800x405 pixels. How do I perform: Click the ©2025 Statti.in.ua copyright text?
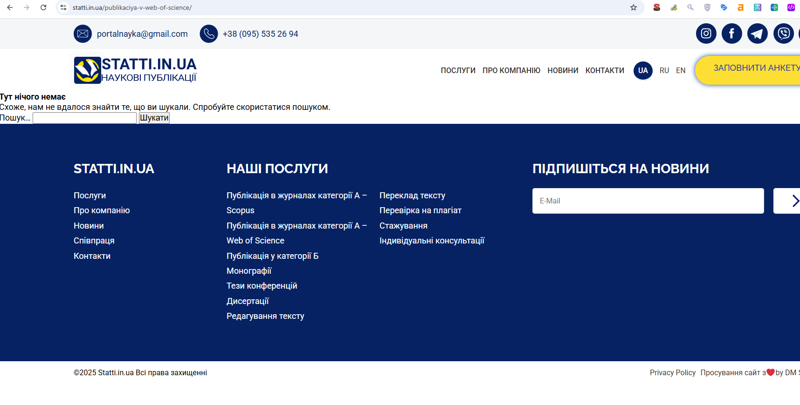click(140, 372)
